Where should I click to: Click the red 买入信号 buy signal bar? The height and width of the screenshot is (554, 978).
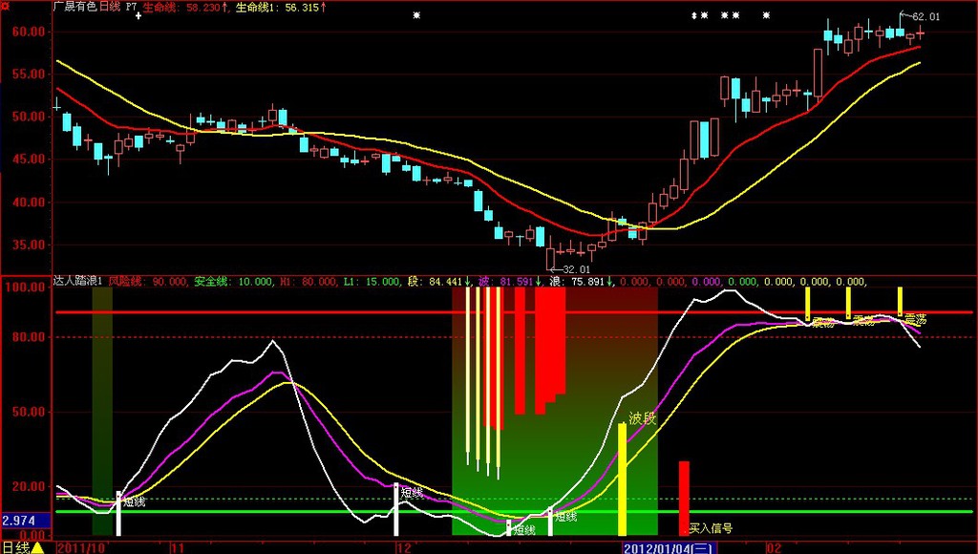coord(684,497)
